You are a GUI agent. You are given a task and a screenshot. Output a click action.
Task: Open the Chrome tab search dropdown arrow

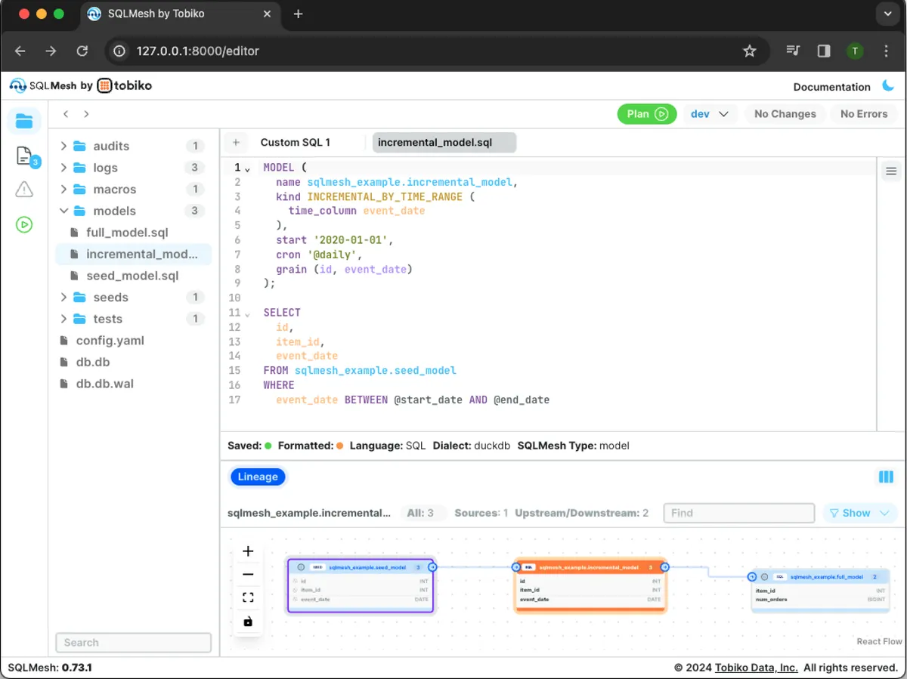(x=888, y=14)
